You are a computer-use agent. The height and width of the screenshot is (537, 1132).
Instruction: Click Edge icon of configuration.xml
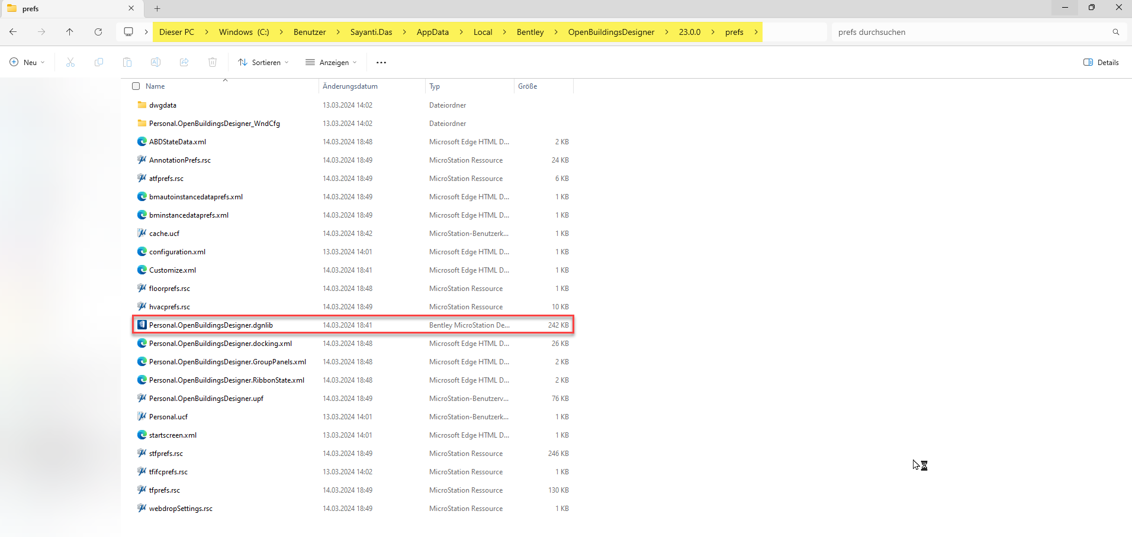[142, 251]
